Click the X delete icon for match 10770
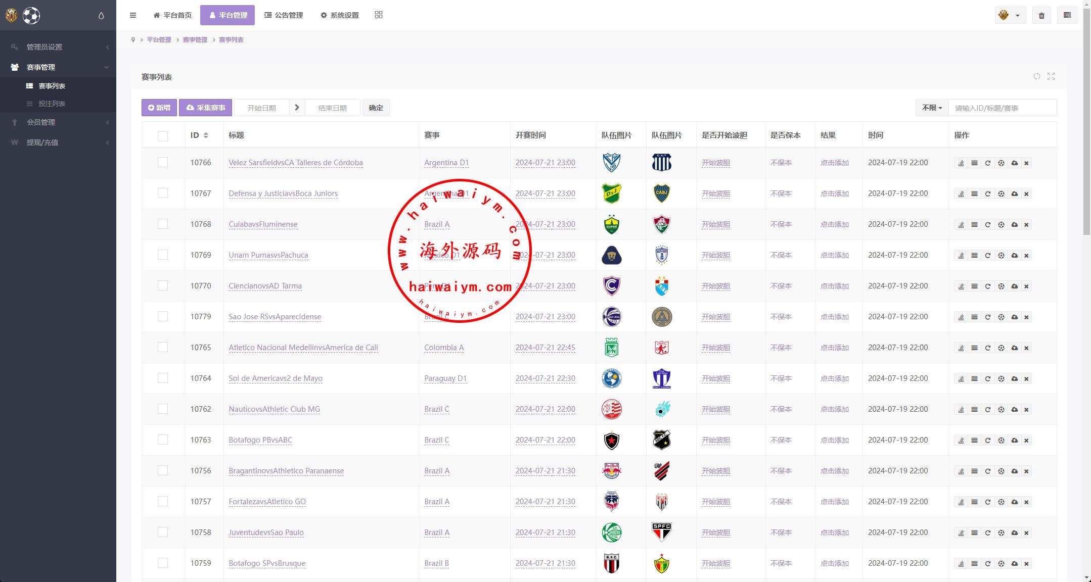Viewport: 1091px width, 582px height. tap(1026, 286)
